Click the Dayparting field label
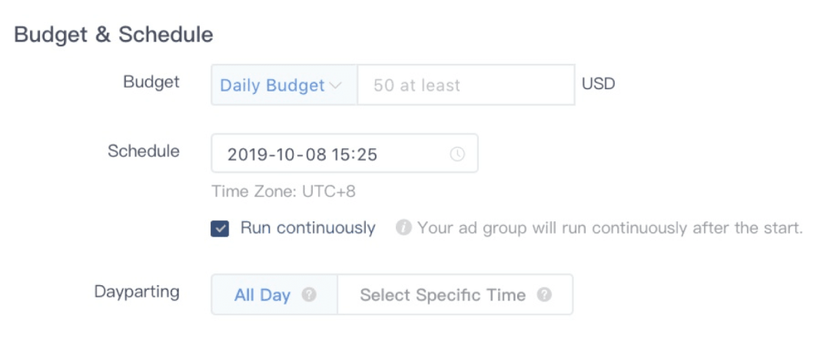This screenshot has width=830, height=349. (x=137, y=292)
